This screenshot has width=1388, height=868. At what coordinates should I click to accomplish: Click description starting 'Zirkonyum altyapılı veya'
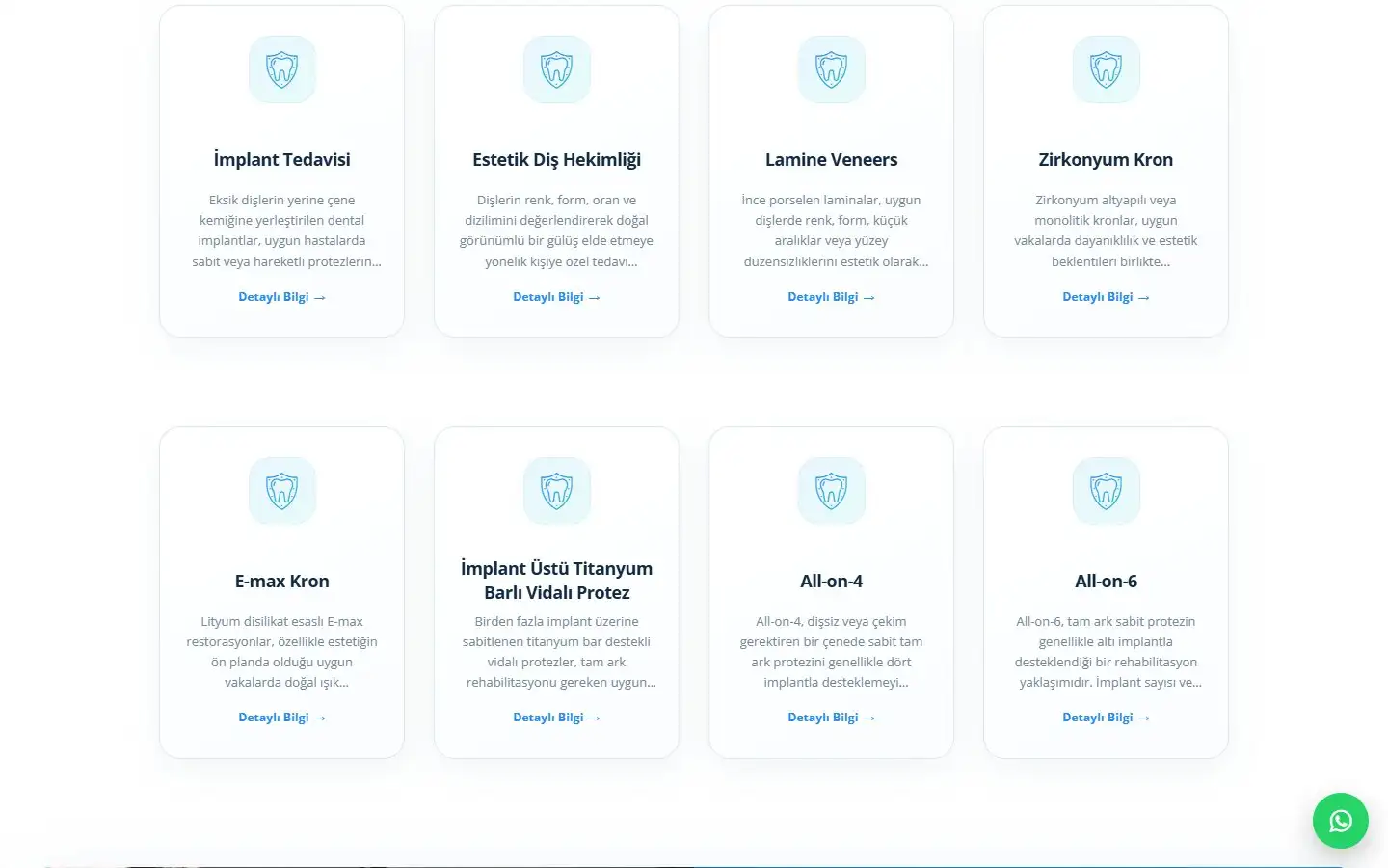tap(1107, 231)
